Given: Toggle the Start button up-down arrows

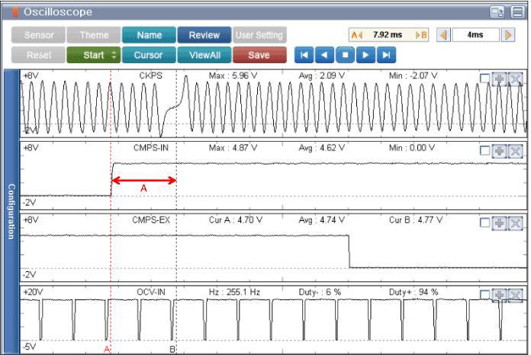Looking at the screenshot, I should click(x=114, y=55).
